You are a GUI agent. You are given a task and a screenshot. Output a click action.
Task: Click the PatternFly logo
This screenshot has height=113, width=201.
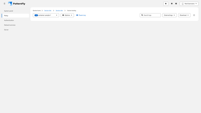point(17,4)
